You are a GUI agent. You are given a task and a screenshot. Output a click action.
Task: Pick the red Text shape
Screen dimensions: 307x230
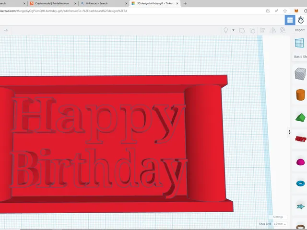pyautogui.click(x=301, y=139)
